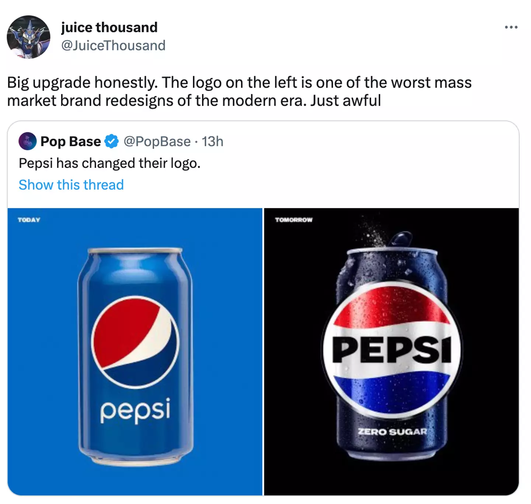The width and height of the screenshot is (531, 504).
Task: Open the juice thousand display name
Action: tap(109, 27)
